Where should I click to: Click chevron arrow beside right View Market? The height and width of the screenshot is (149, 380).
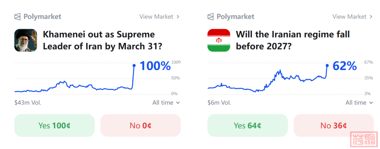pyautogui.click(x=371, y=17)
